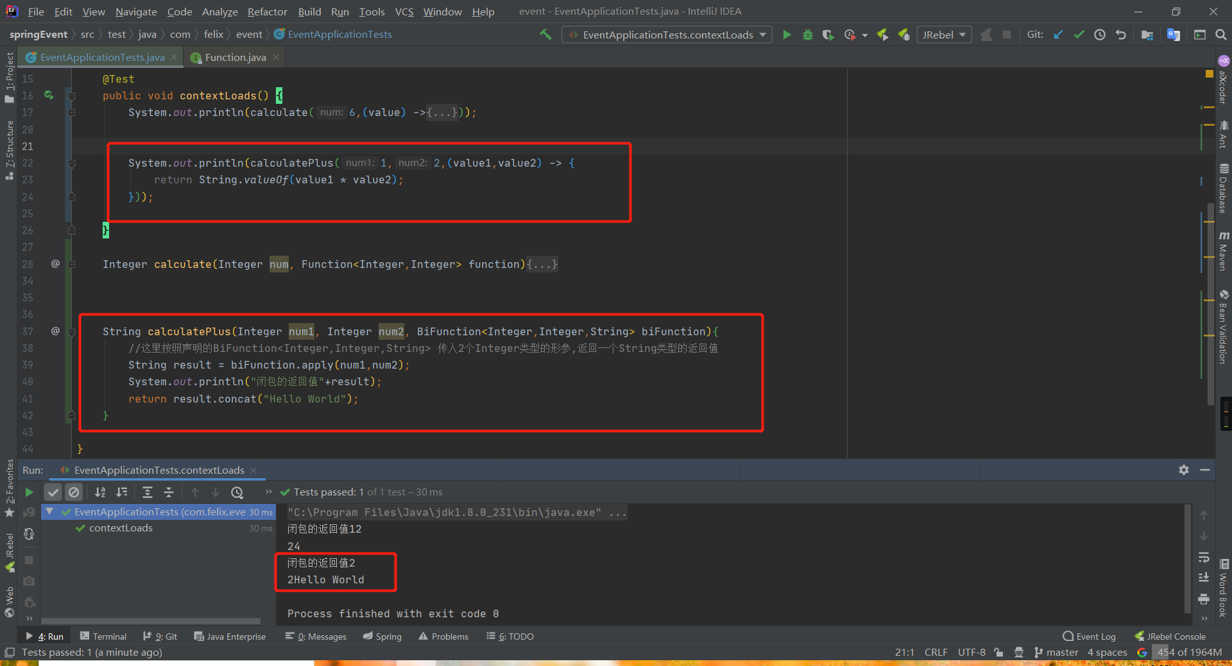Toggle the Maven tool window on right

tap(1224, 251)
